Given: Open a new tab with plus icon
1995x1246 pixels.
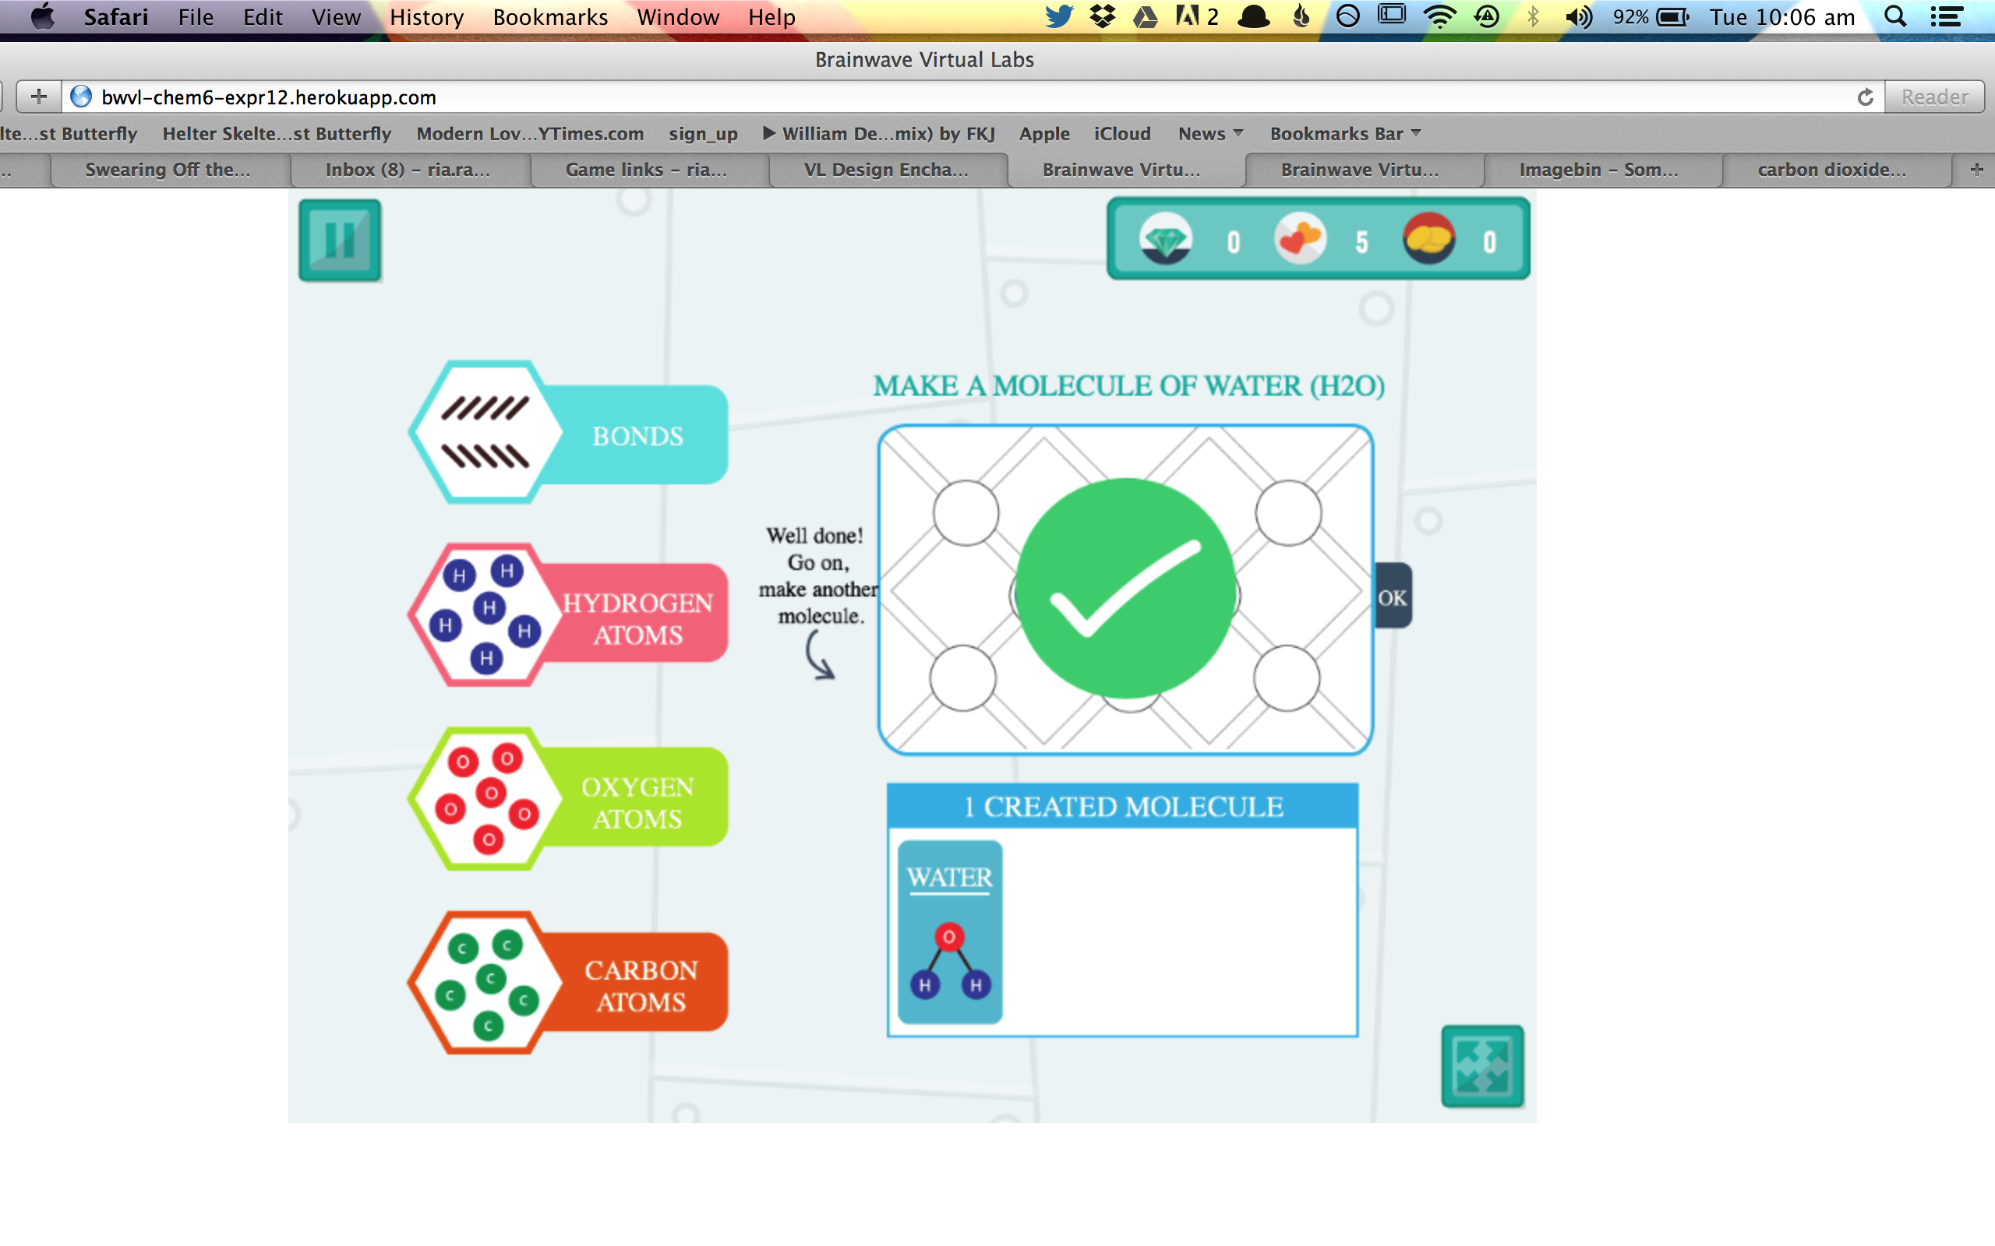Looking at the screenshot, I should pos(1976,170).
